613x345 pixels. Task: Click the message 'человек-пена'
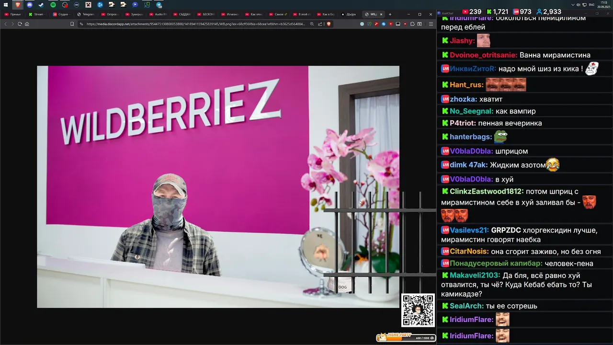coord(569,264)
